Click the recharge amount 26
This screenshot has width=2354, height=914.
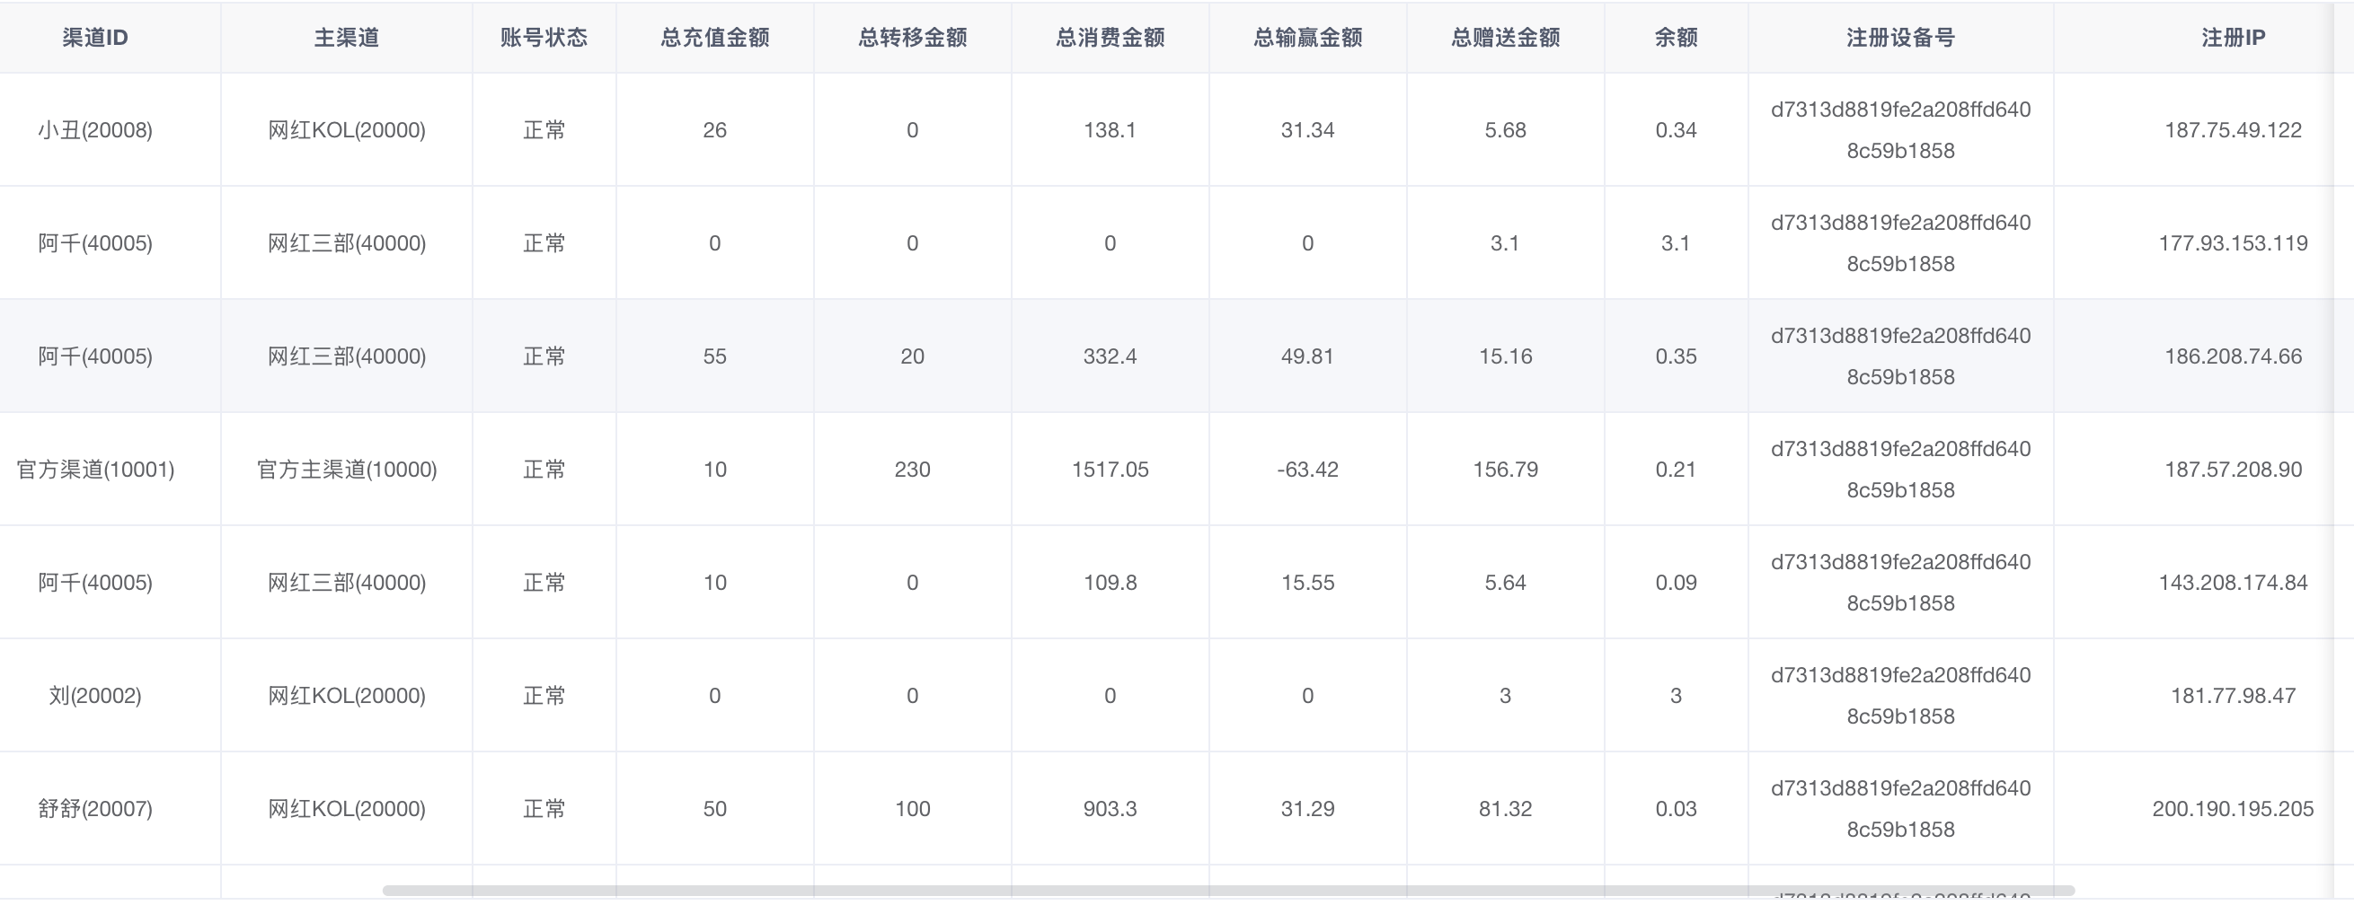coord(714,129)
